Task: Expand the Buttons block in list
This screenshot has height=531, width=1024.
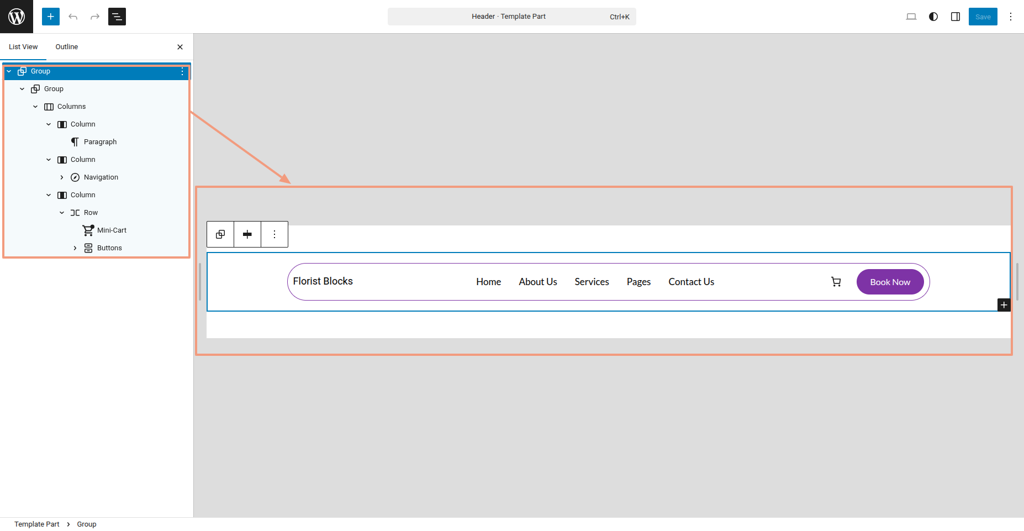Action: click(75, 248)
